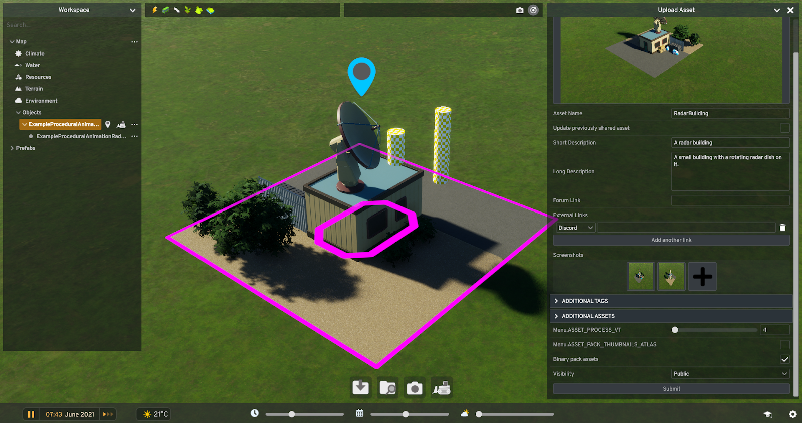
Task: Select Terrain in the Map tree
Action: tap(34, 89)
